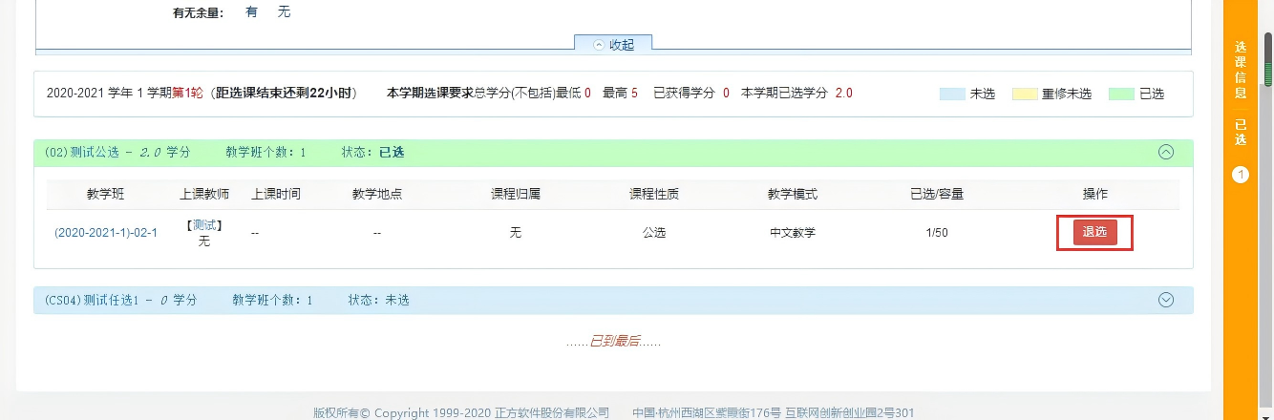Expand 测试任选1 course using chevron icon

1165,300
